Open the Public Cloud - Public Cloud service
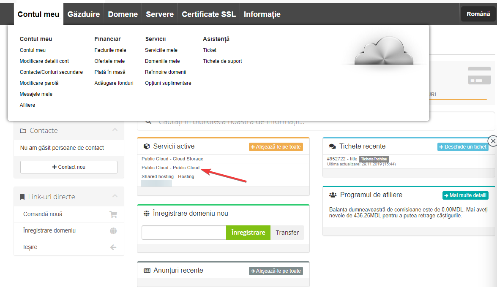The image size is (497, 287). click(170, 168)
